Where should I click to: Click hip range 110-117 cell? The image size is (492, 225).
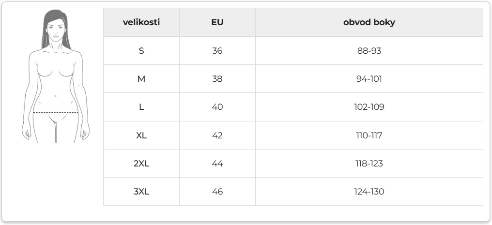pos(369,135)
